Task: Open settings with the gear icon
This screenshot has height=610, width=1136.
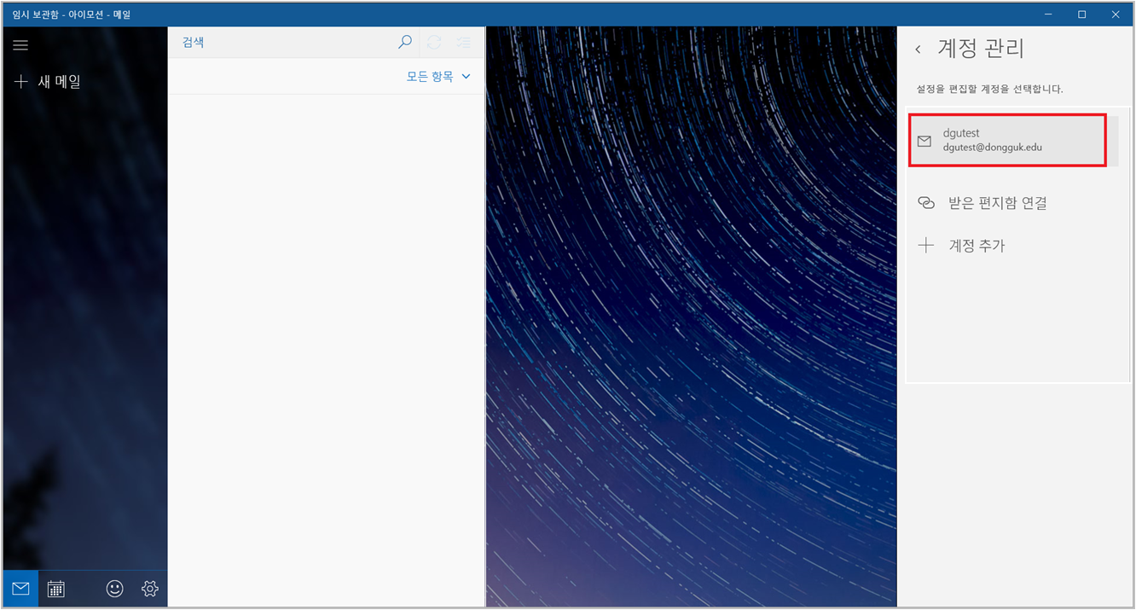Action: (x=150, y=589)
